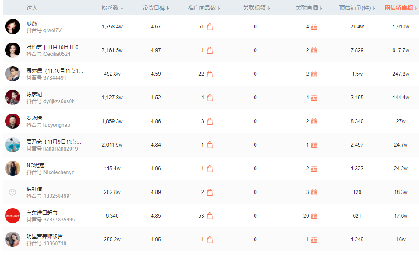The width and height of the screenshot is (419, 255).
Task: Open influencer name NC妮蔻
Action: [x=35, y=166]
